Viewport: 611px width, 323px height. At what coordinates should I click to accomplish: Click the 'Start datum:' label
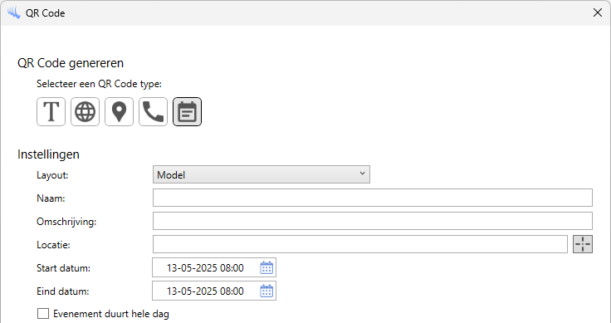pyautogui.click(x=64, y=268)
